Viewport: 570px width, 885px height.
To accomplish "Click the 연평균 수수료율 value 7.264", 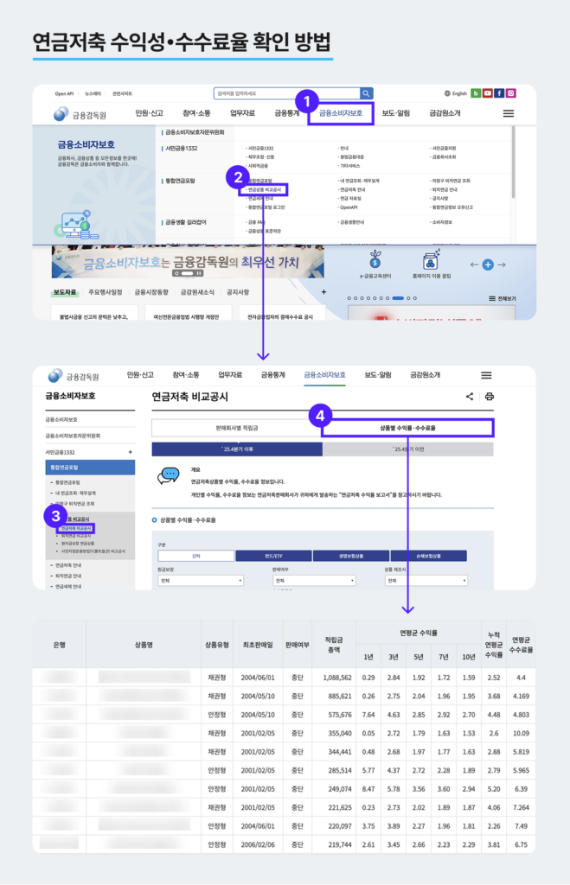I will pyautogui.click(x=521, y=808).
